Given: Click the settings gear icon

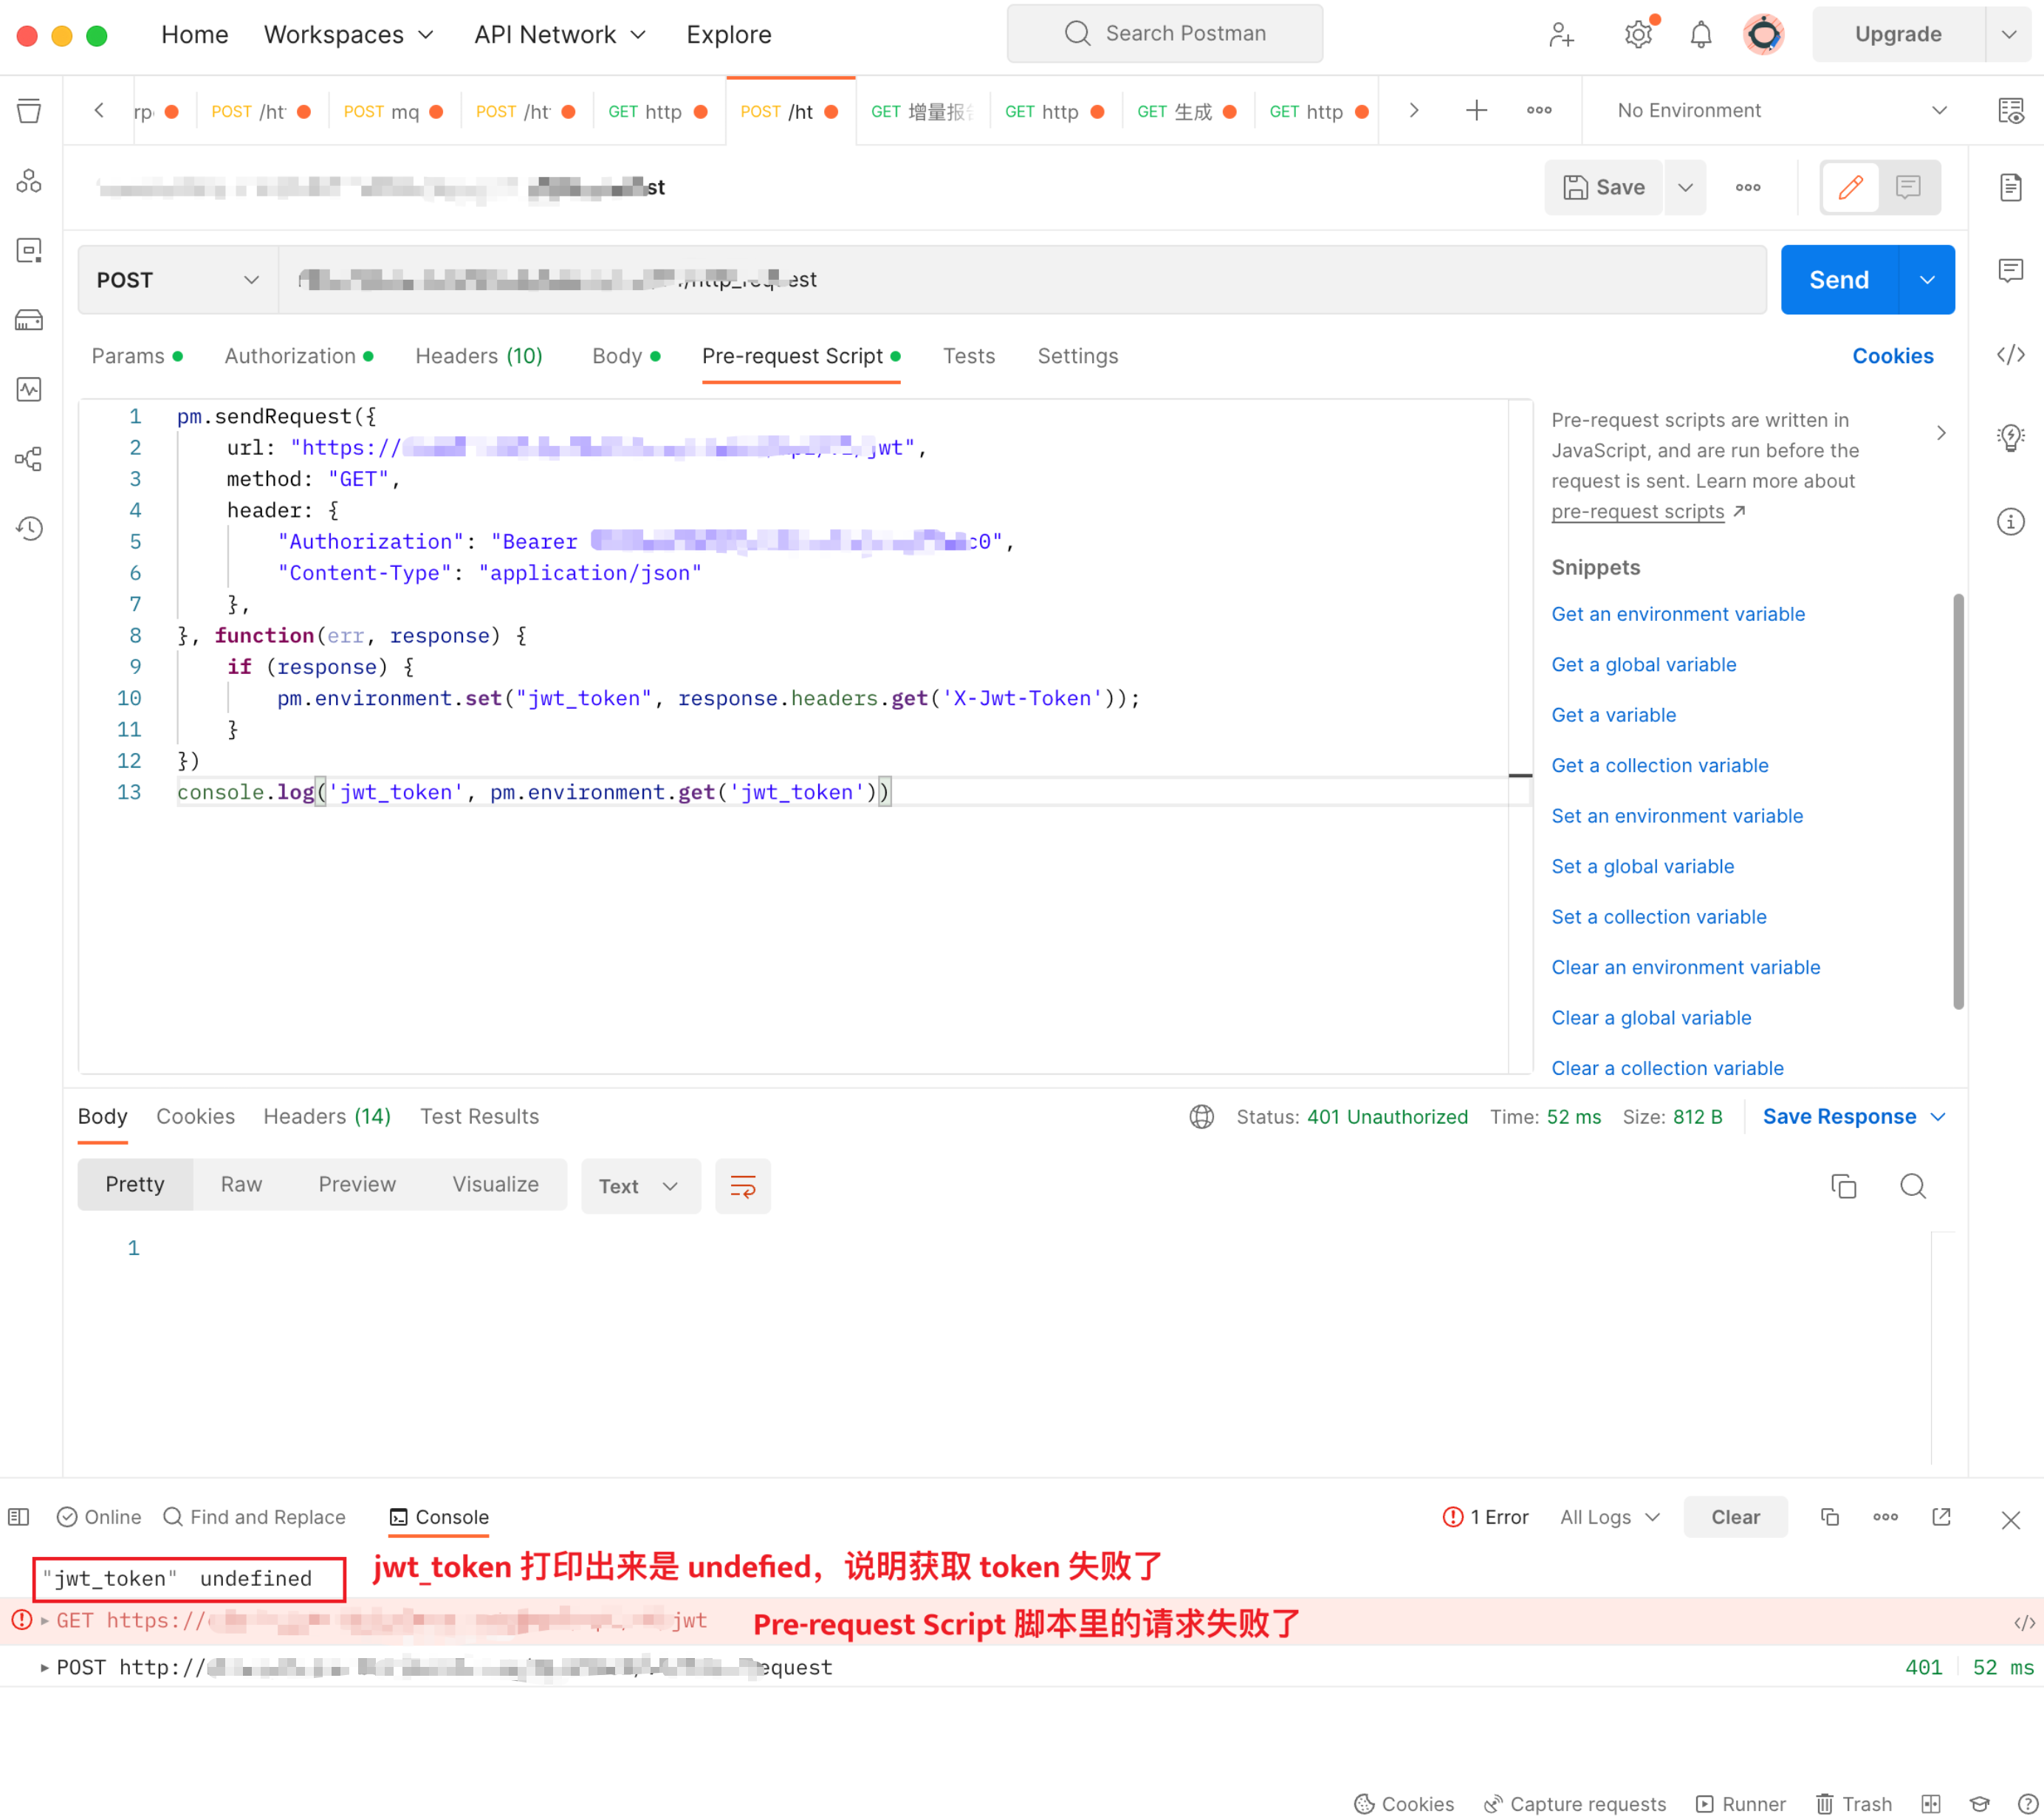Looking at the screenshot, I should (1637, 33).
